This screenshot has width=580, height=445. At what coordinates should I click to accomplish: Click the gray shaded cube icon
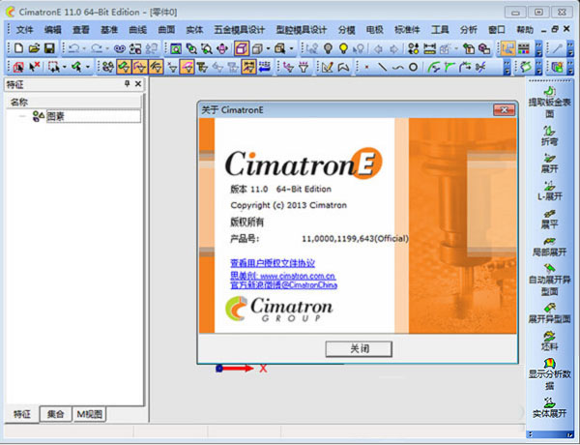257,48
